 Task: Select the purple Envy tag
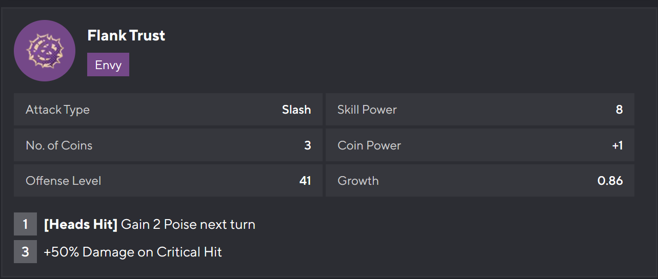[x=108, y=65]
